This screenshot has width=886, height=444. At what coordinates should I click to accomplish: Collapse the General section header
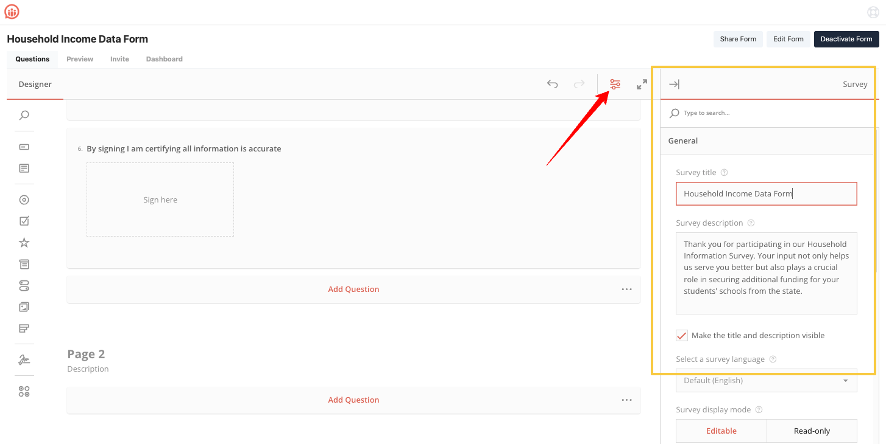tap(767, 140)
